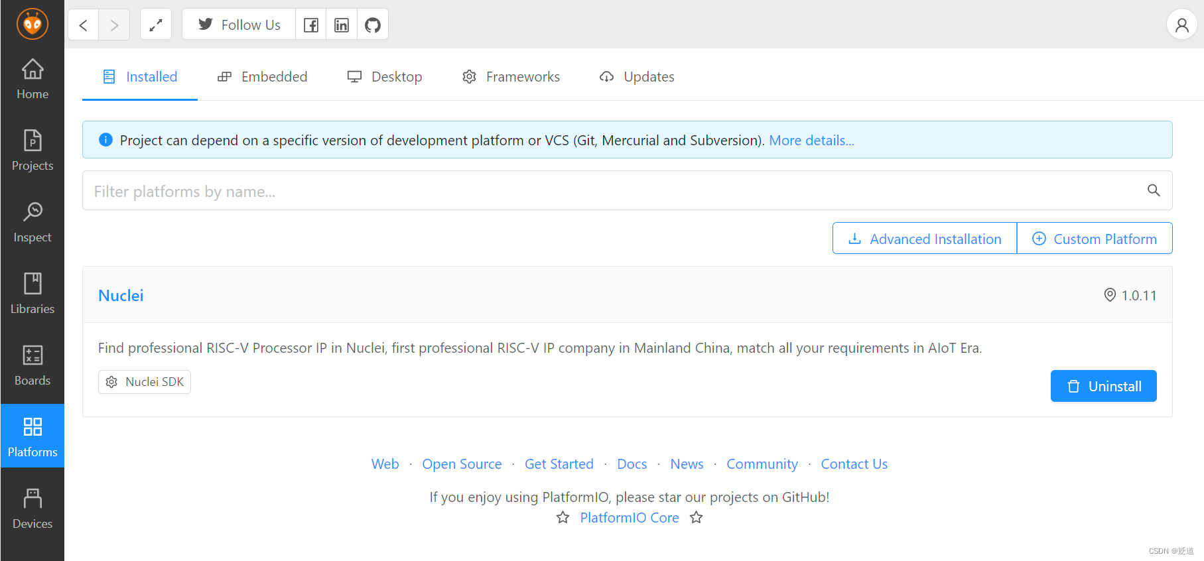1204x561 pixels.
Task: Open the LinkedIn icon link
Action: pyautogui.click(x=342, y=25)
